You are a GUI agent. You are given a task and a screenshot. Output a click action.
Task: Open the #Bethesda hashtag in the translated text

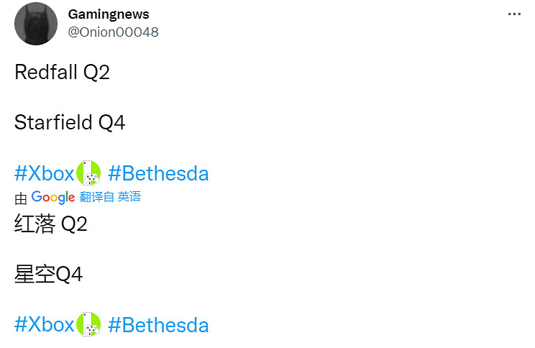pos(158,325)
